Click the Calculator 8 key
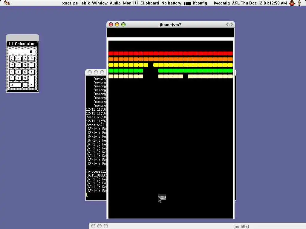 (x=18, y=65)
